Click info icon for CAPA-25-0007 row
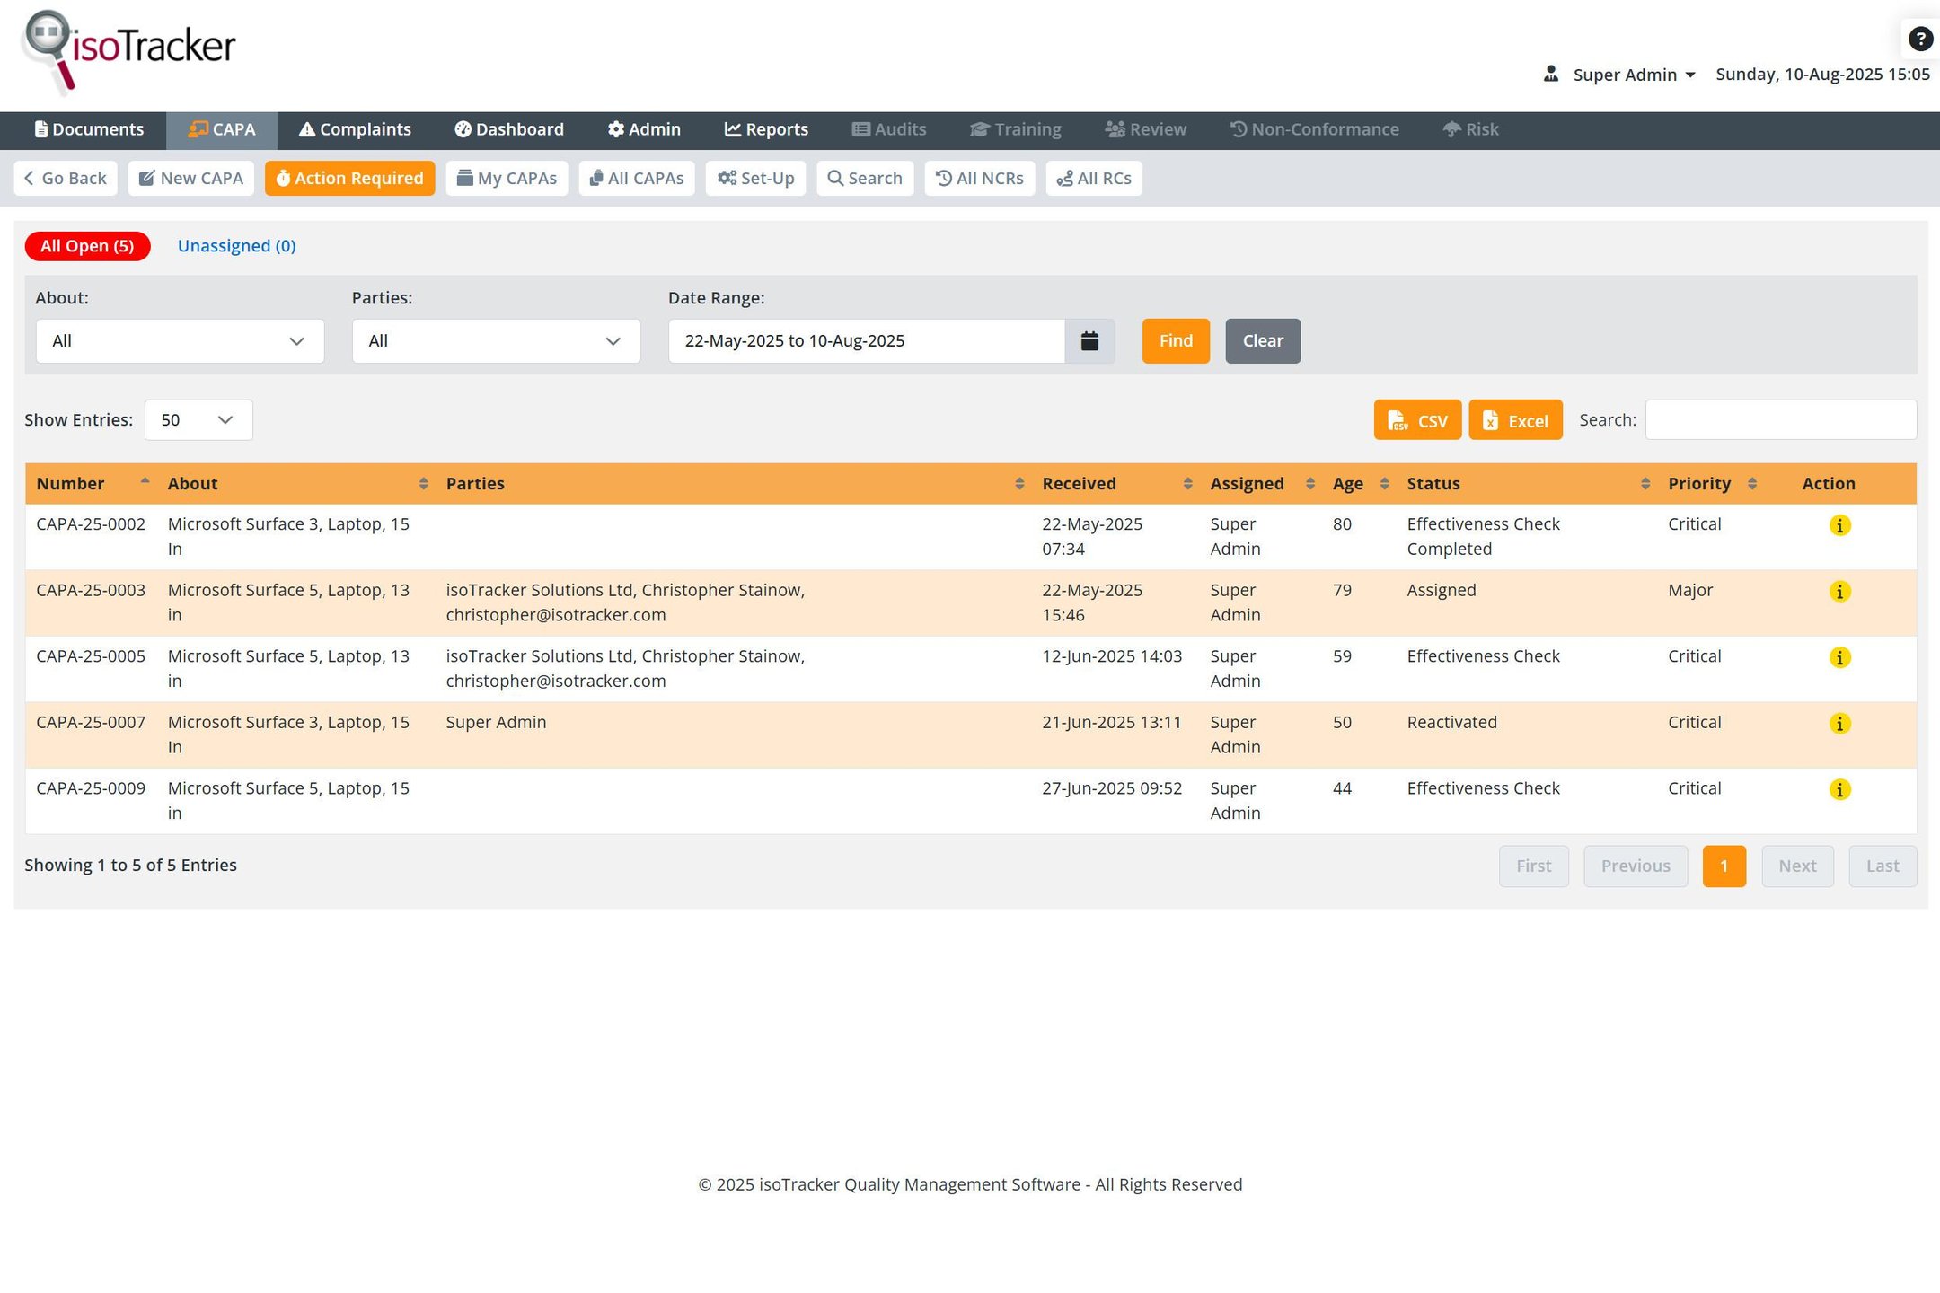Image resolution: width=1940 pixels, height=1293 pixels. 1839,724
